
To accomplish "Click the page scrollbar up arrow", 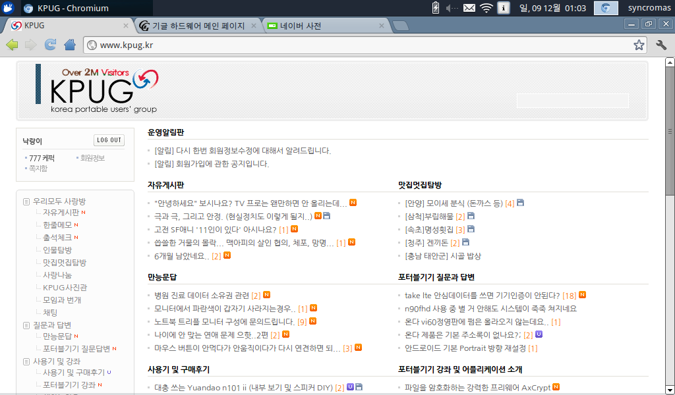I will [x=670, y=63].
